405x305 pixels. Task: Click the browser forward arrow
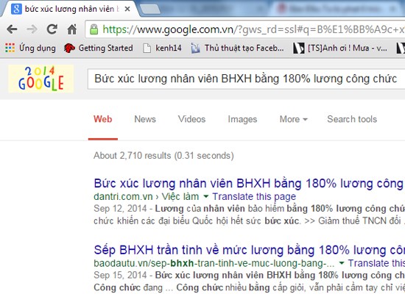point(32,29)
